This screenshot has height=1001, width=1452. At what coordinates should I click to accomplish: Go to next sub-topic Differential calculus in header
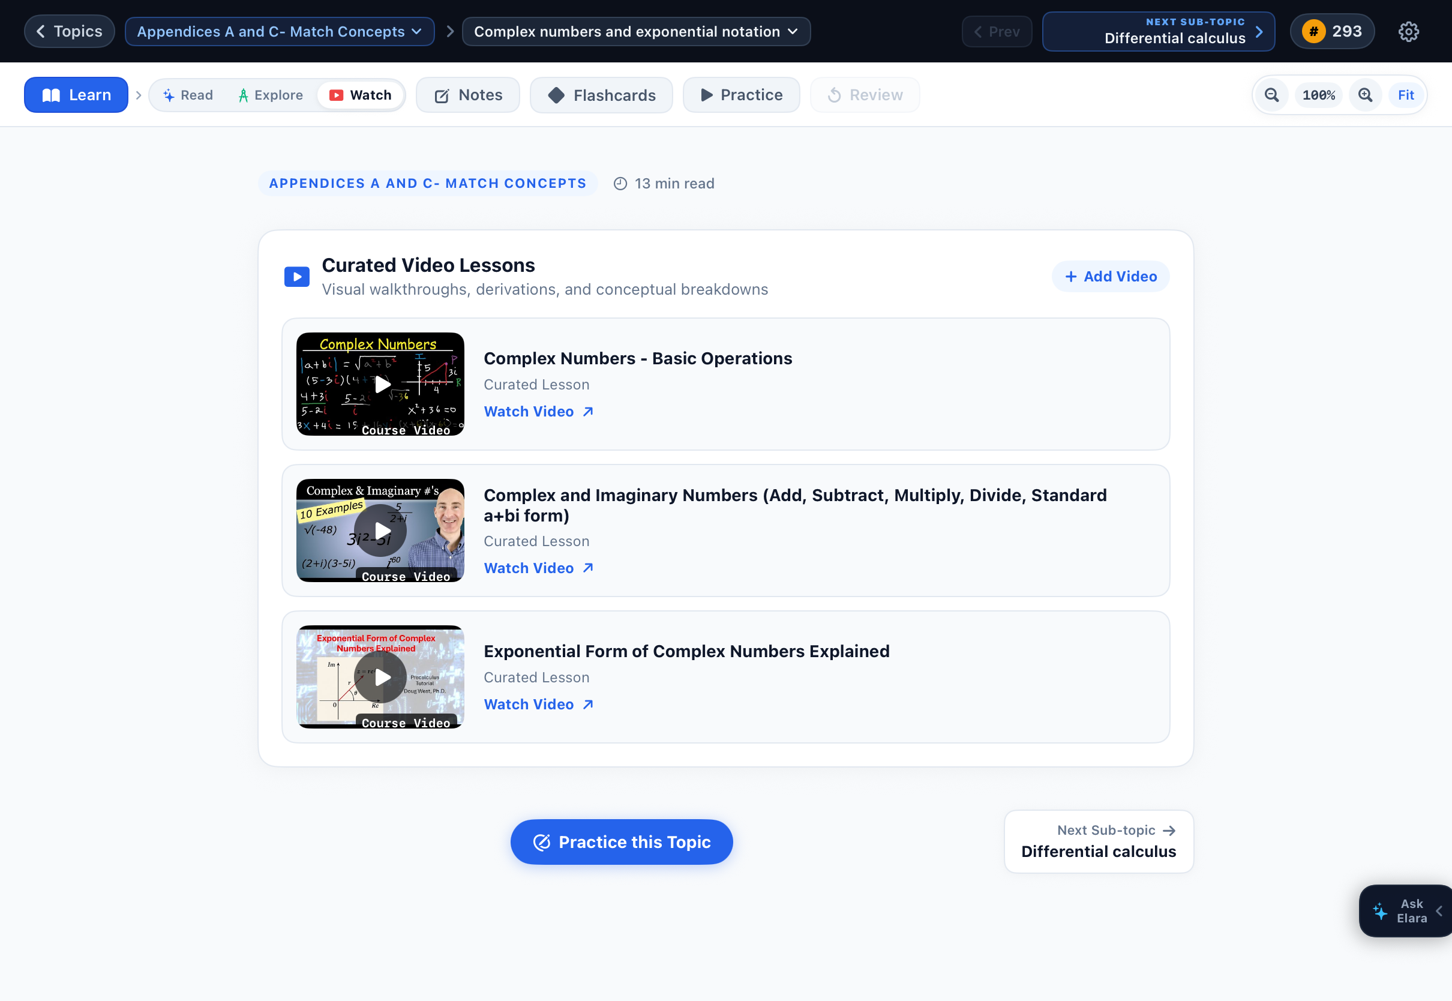[1158, 31]
